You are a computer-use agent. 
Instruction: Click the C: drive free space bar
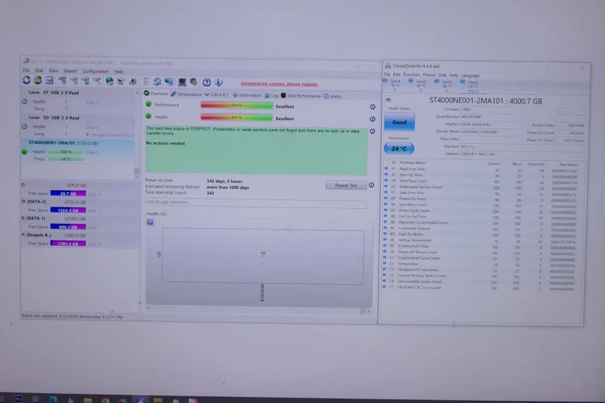(68, 193)
